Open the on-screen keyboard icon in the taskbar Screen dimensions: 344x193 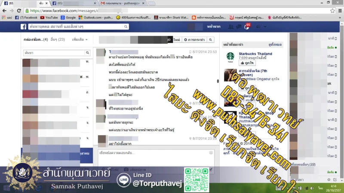[279, 188]
